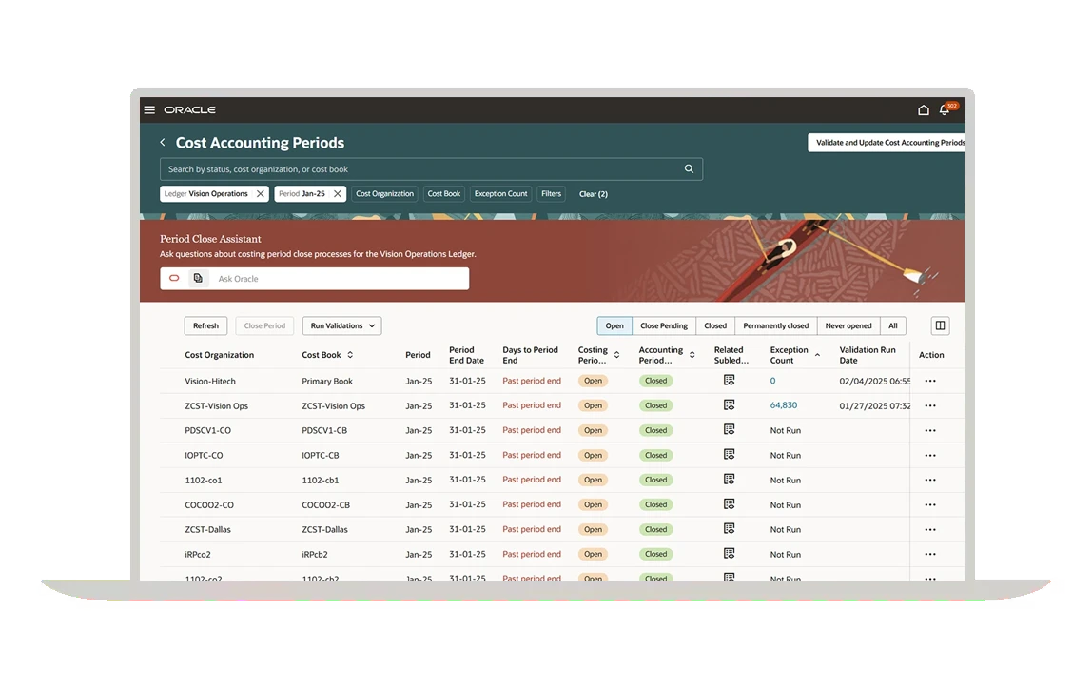
Task: Open related subledger icon for iRPco2
Action: pyautogui.click(x=730, y=553)
